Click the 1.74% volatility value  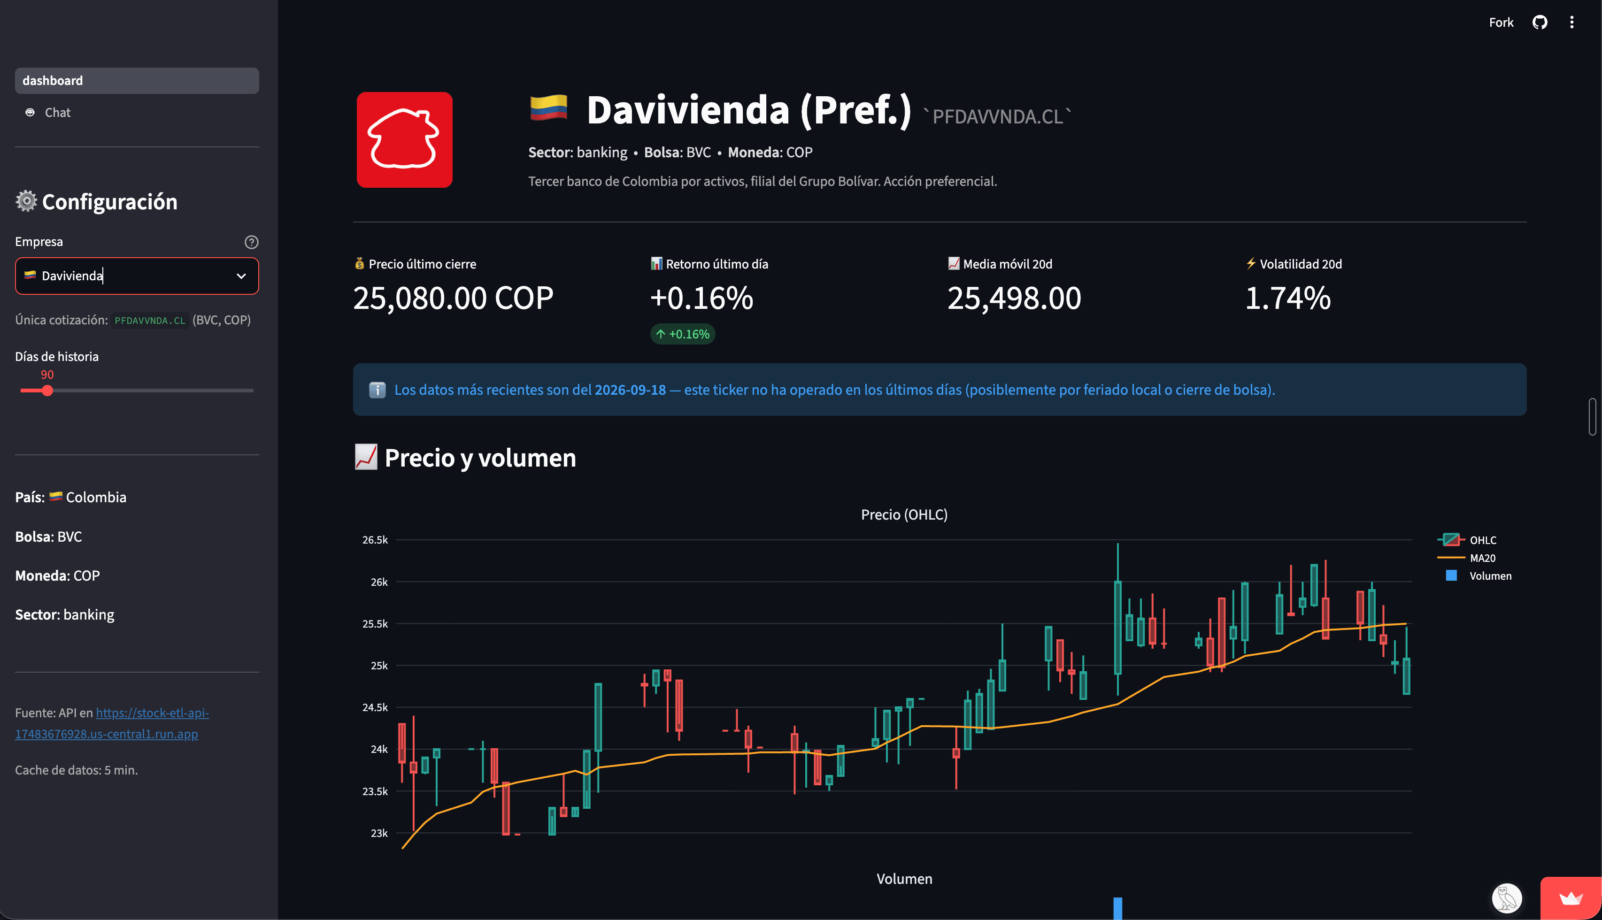coord(1287,298)
